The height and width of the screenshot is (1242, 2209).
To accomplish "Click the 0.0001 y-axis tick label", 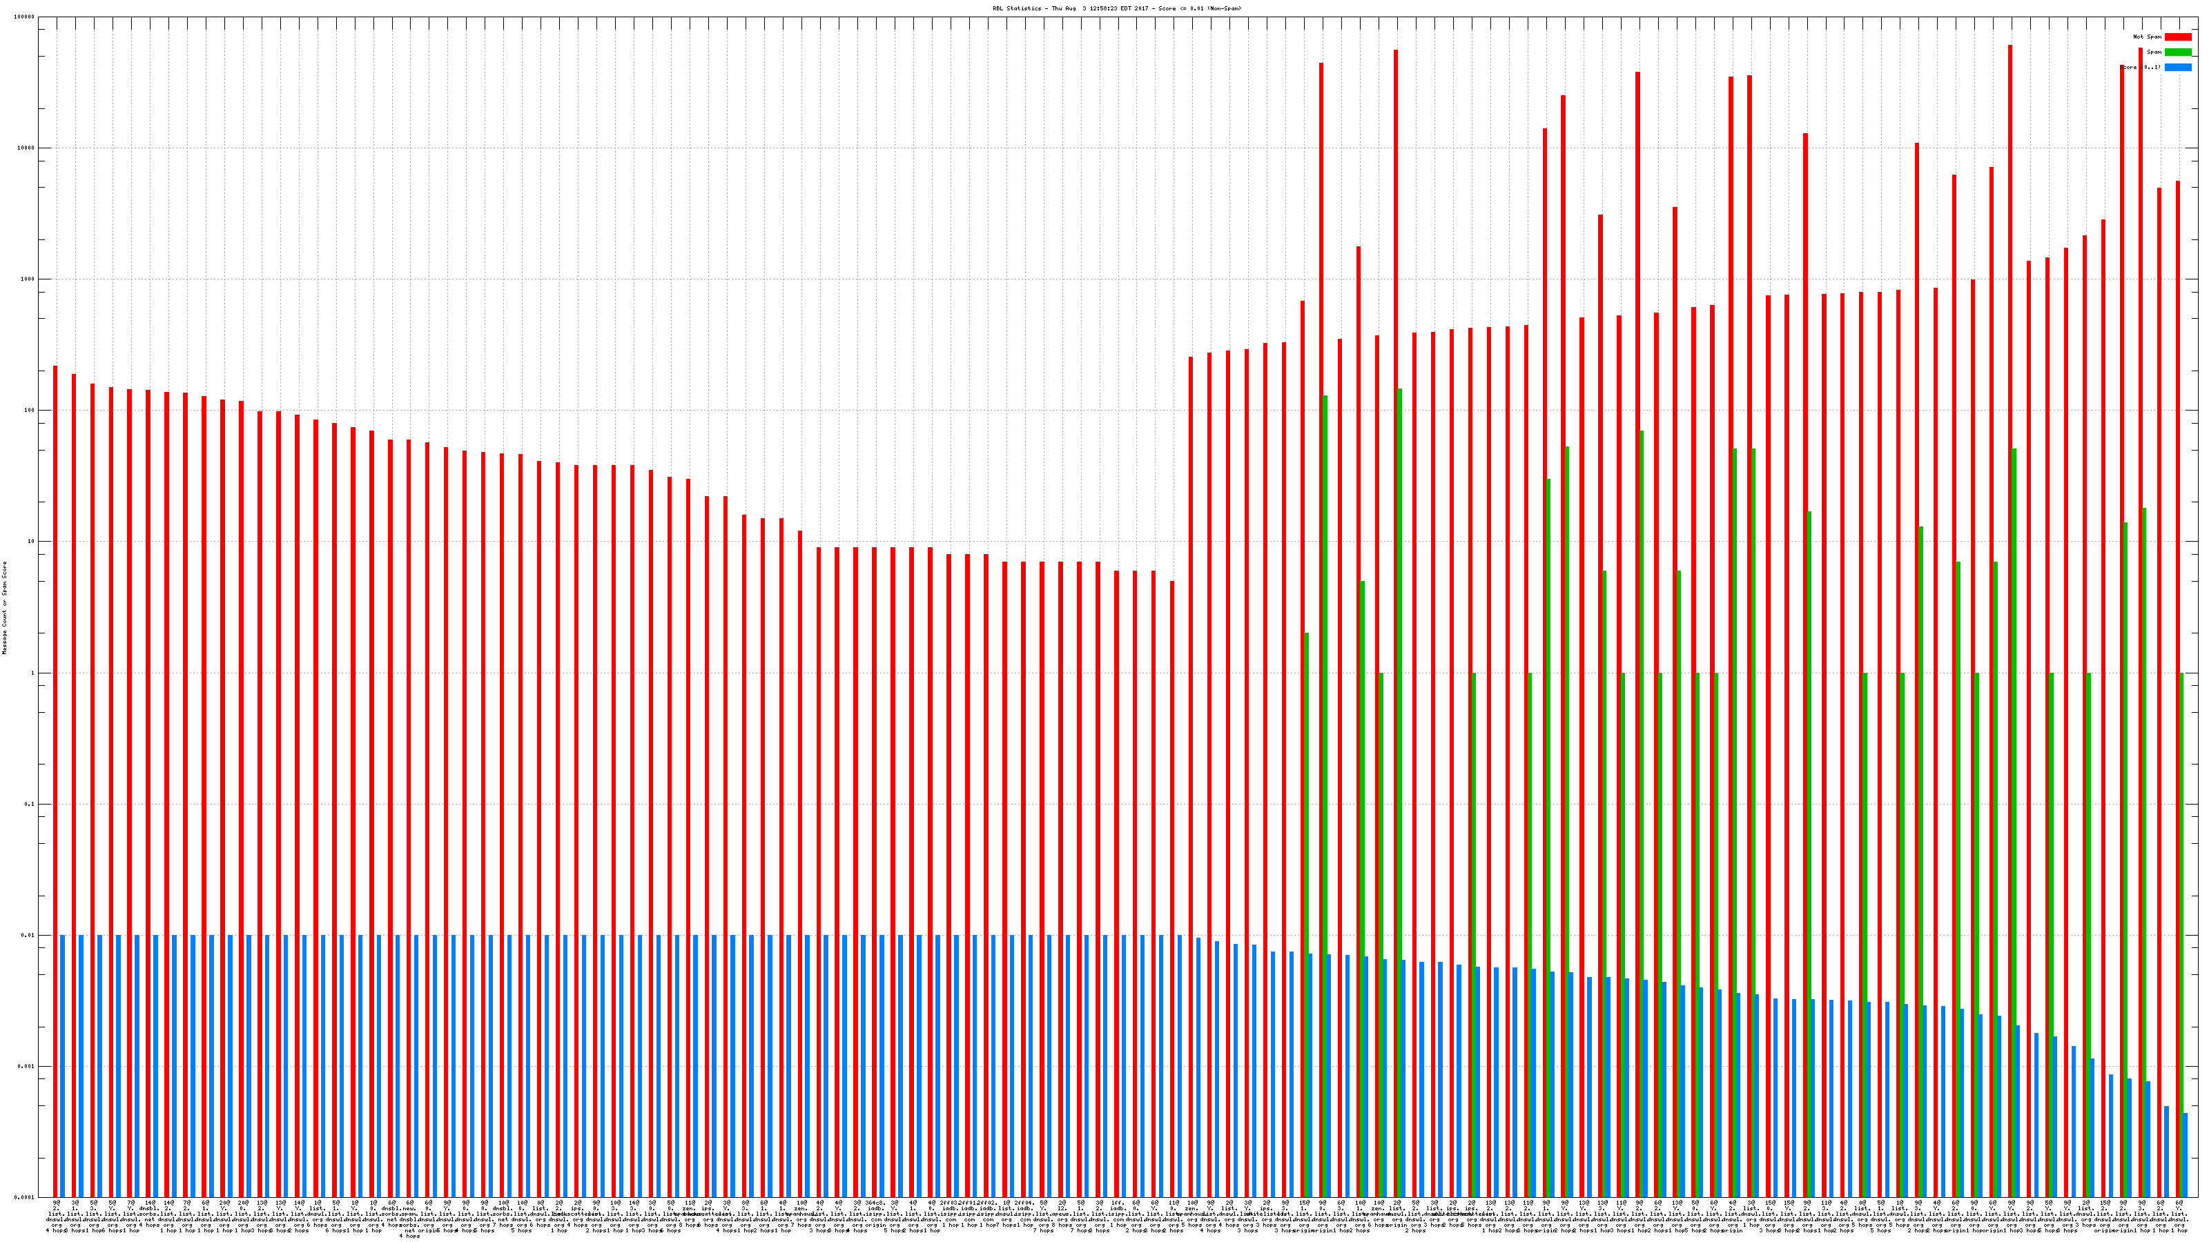I will tap(25, 1197).
